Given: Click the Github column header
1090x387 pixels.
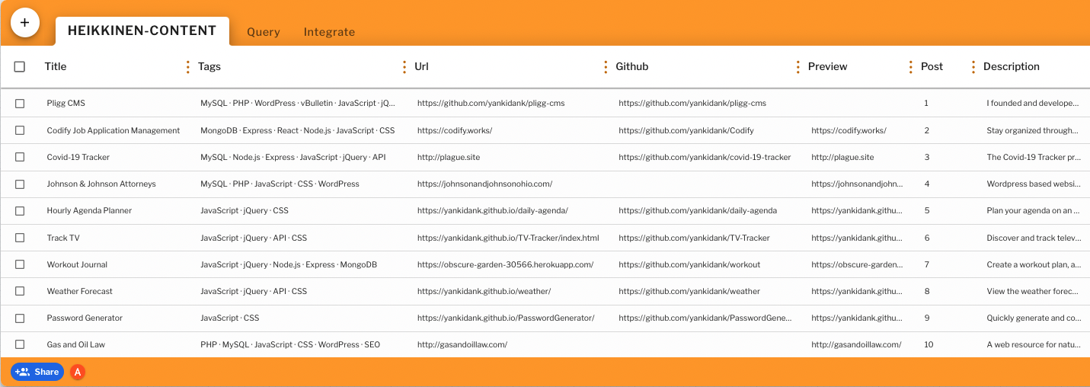Looking at the screenshot, I should 632,67.
